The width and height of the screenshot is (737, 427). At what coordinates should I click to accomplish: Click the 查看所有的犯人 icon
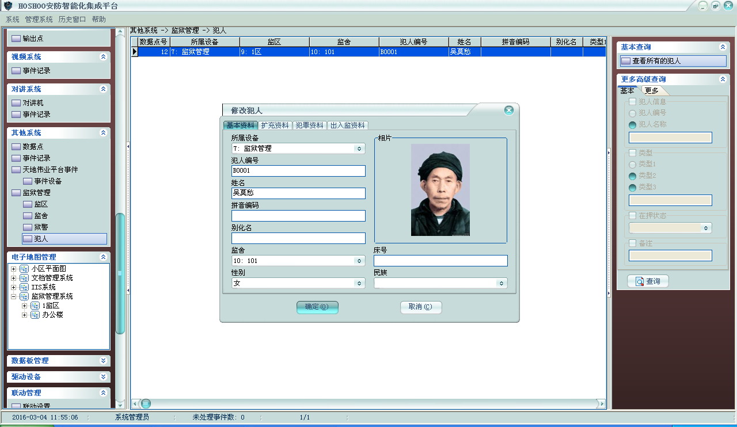coord(626,61)
